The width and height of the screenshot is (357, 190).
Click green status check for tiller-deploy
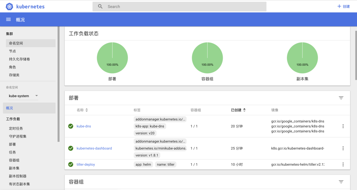71,164
